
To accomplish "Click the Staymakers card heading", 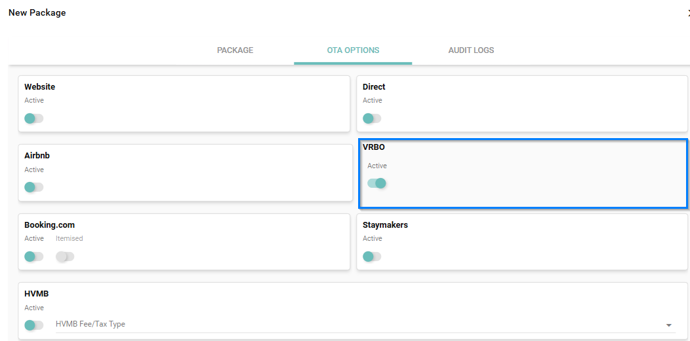I will (385, 225).
